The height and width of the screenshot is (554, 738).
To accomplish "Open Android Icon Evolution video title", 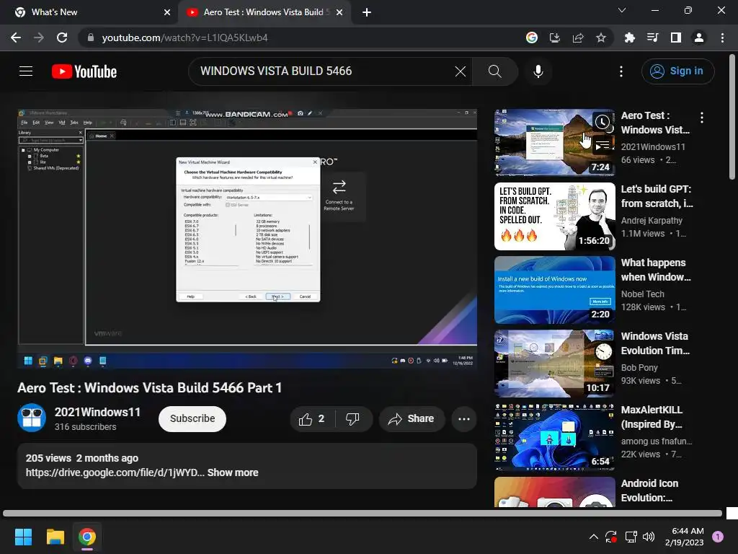I will (x=650, y=491).
